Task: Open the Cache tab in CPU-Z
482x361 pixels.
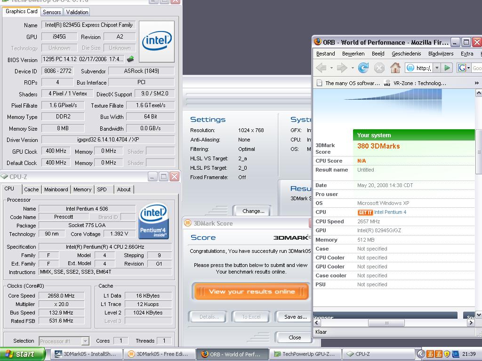Action: click(x=32, y=189)
